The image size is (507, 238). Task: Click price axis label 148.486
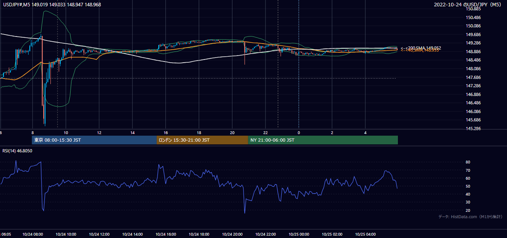coord(474,60)
